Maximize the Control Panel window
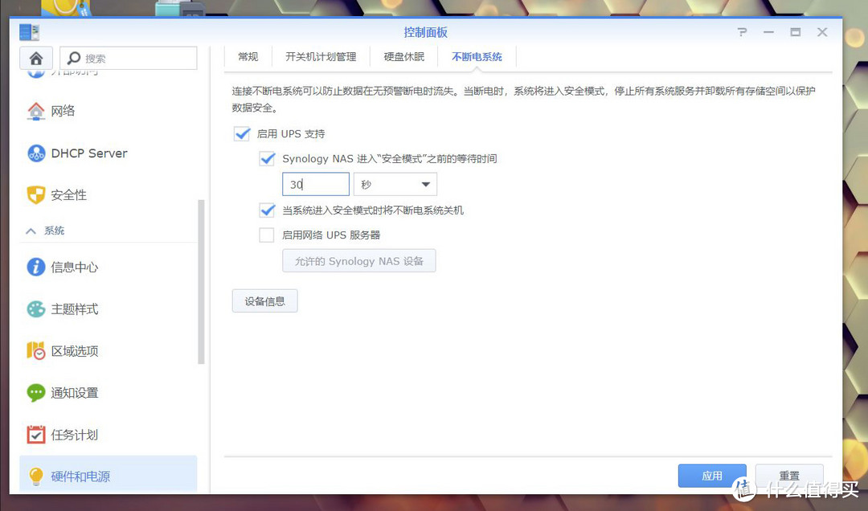 [796, 32]
